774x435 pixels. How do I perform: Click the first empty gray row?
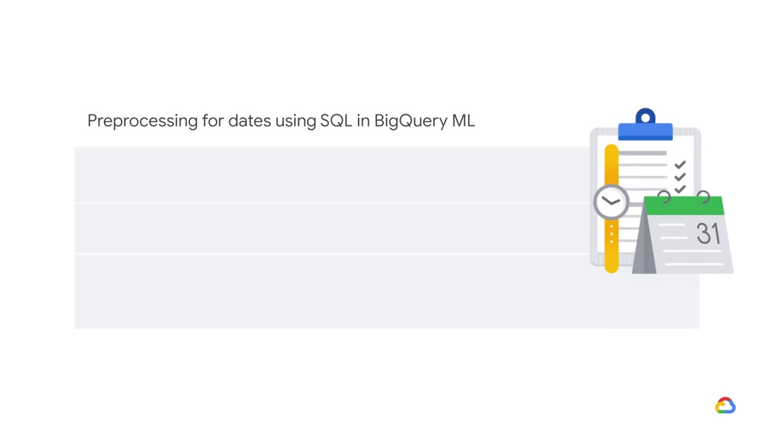tap(332, 174)
